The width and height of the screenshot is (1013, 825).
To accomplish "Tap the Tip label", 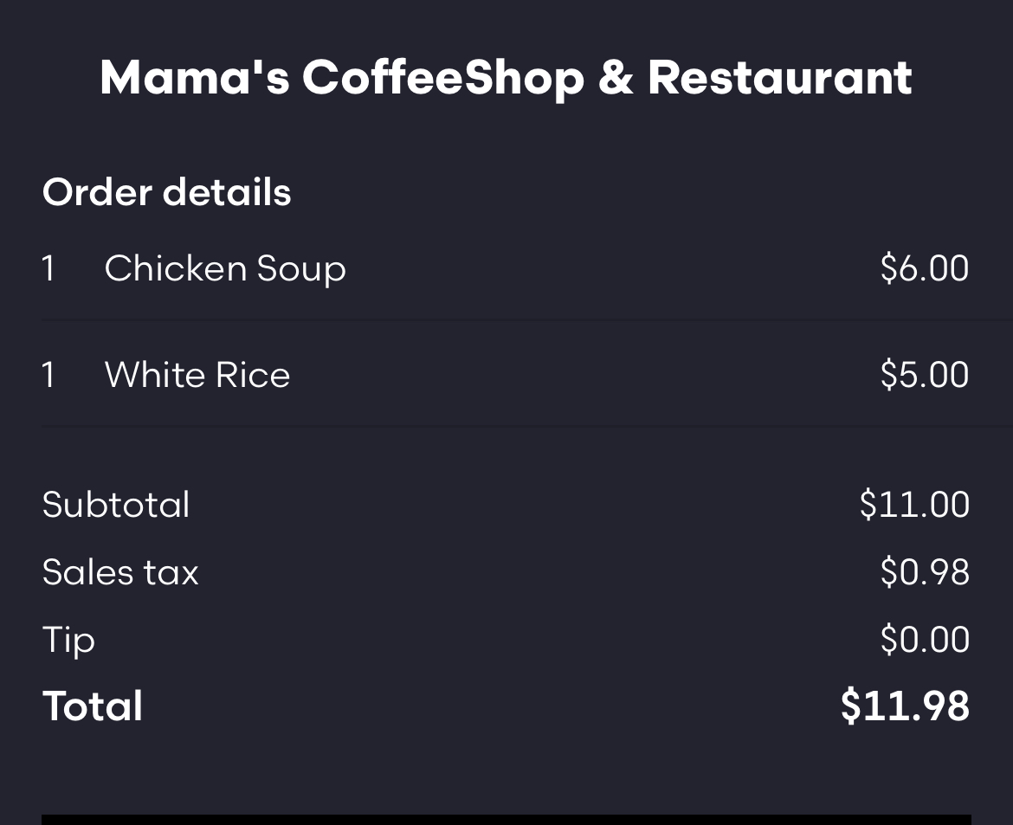I will [x=68, y=640].
